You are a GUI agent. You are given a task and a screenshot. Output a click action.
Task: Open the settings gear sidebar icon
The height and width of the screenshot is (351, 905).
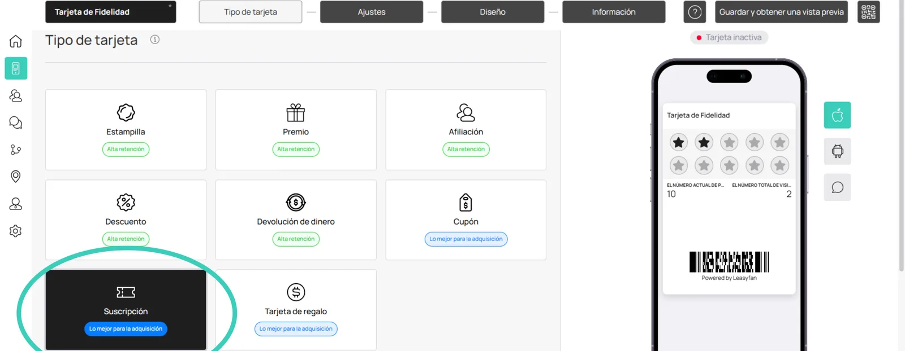(x=16, y=231)
